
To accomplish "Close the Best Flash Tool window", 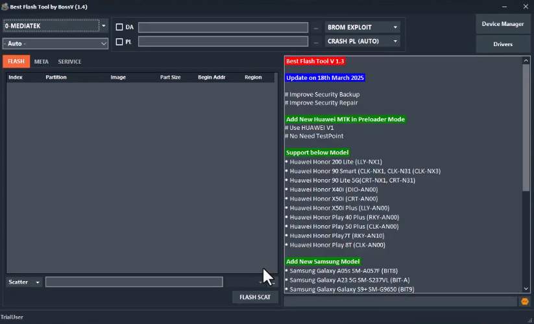I will pyautogui.click(x=526, y=6).
